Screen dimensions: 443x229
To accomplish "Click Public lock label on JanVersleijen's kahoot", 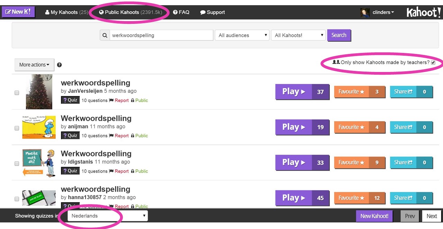I will click(139, 100).
